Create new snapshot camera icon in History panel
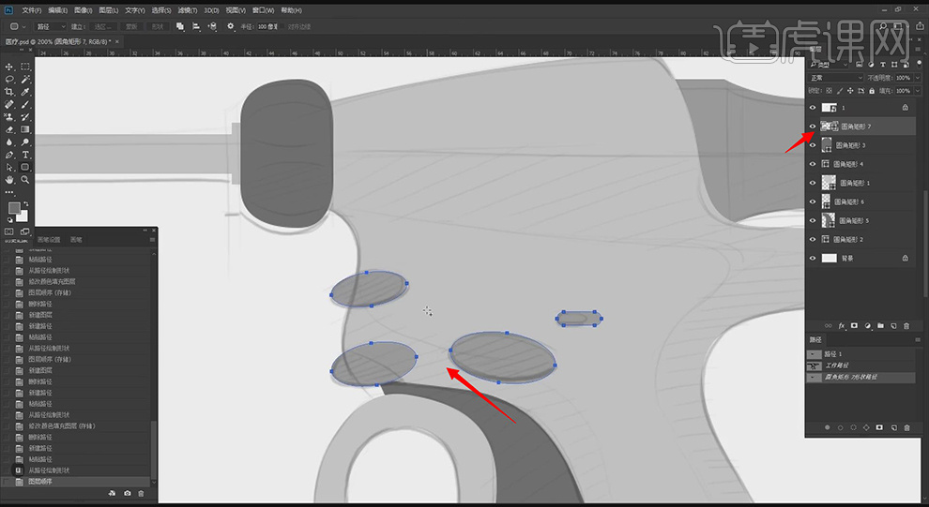The image size is (929, 507). point(128,493)
